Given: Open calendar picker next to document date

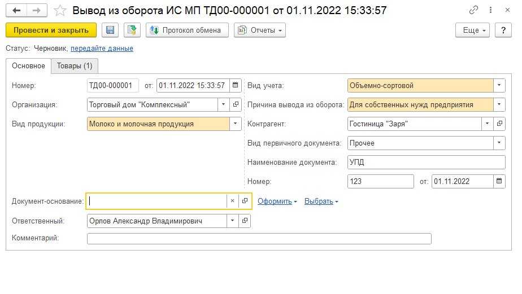Looking at the screenshot, I should coord(236,86).
